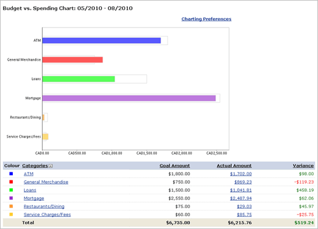Viewport: 318px width, 229px height.
Task: Click Mortgage variance $62.06
Action: [x=306, y=198]
